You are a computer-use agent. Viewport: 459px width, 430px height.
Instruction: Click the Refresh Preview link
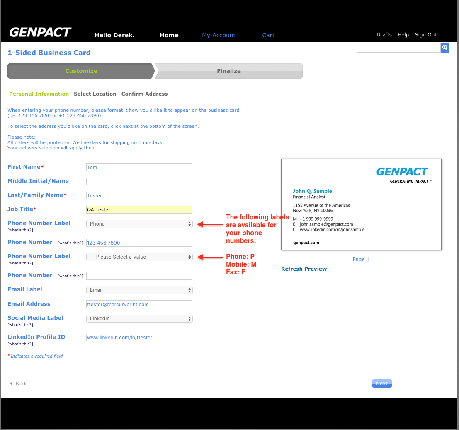pyautogui.click(x=304, y=269)
